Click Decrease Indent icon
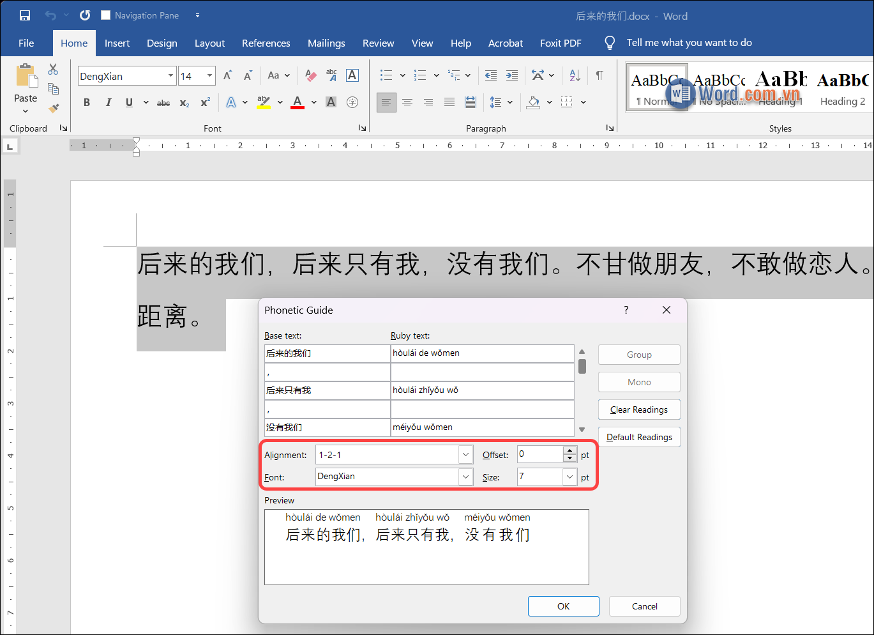Screen dimensions: 874x635 pyautogui.click(x=491, y=75)
